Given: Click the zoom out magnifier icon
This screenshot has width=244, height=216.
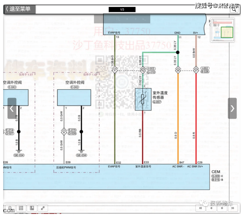Looking at the screenshot, I should (10, 208).
